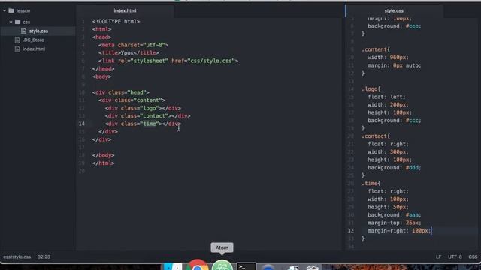Change the UTF-8 encoding selector
Screen dimensions: 481x270
point(455,256)
